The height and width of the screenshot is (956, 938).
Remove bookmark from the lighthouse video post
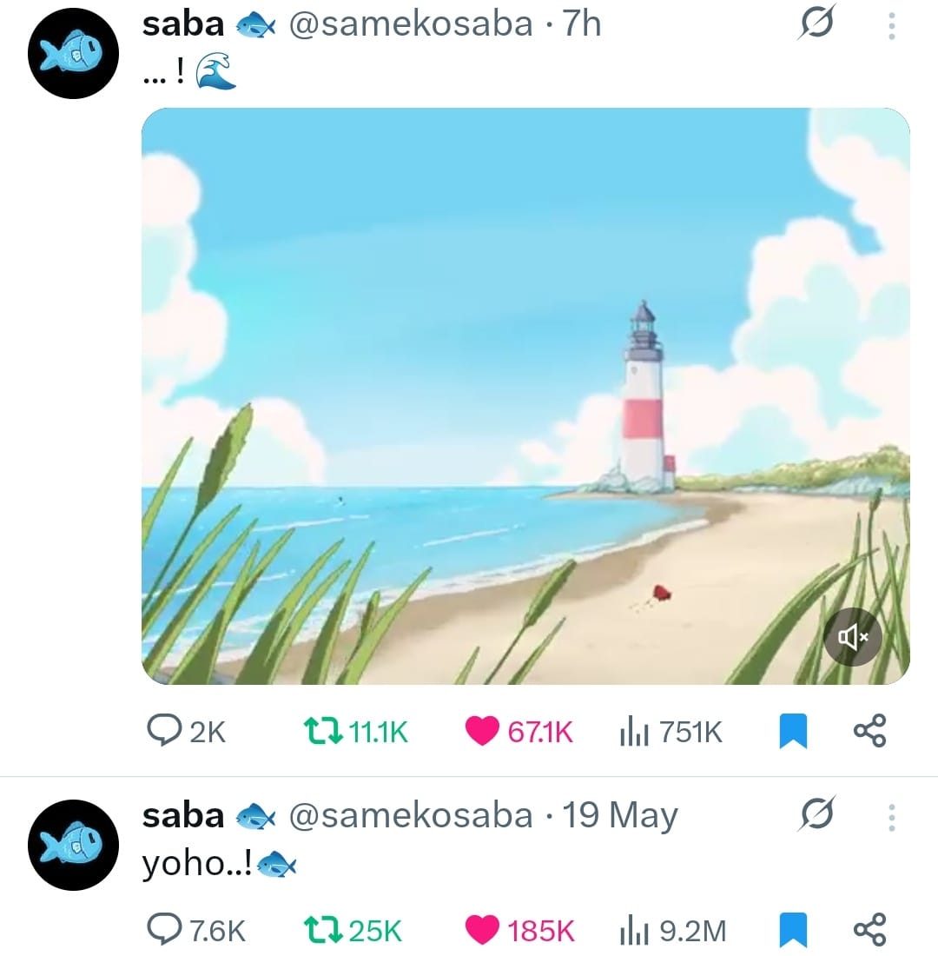tap(793, 731)
